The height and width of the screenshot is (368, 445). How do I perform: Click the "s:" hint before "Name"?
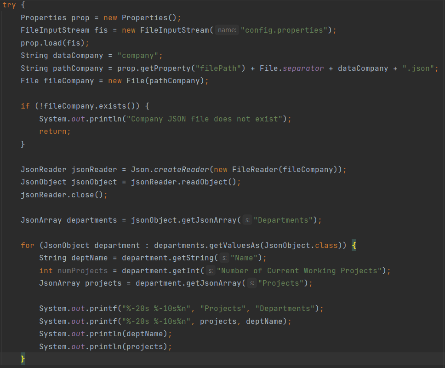tap(225, 258)
